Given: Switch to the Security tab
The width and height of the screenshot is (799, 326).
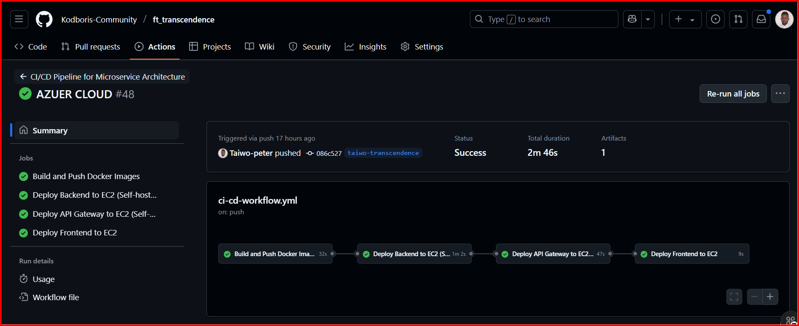Looking at the screenshot, I should (x=310, y=47).
